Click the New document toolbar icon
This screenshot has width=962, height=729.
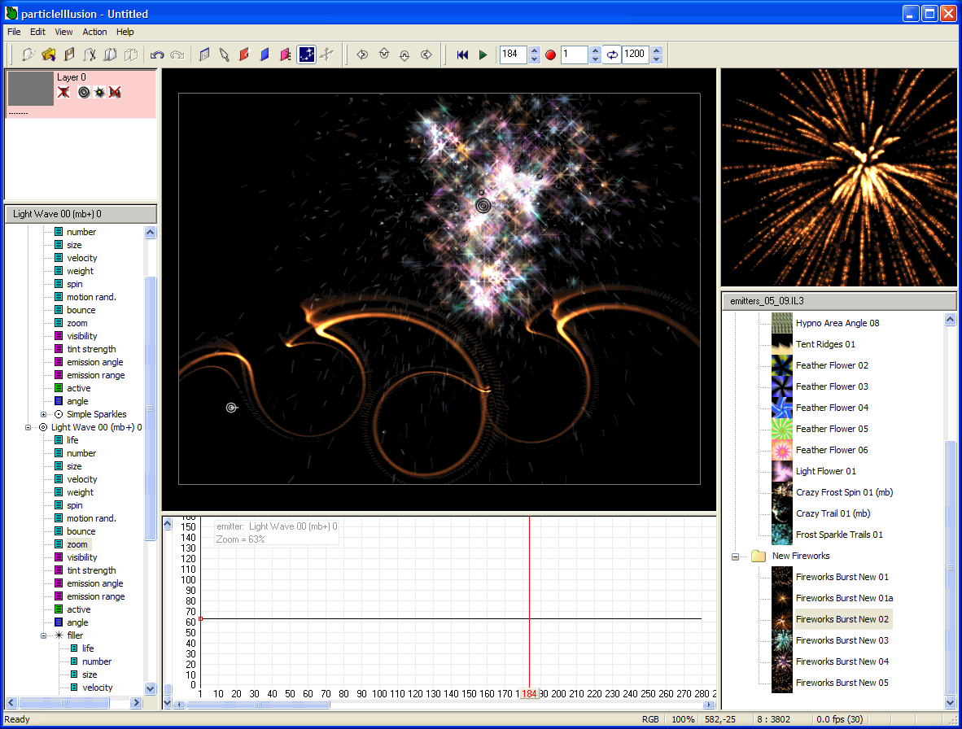click(27, 55)
